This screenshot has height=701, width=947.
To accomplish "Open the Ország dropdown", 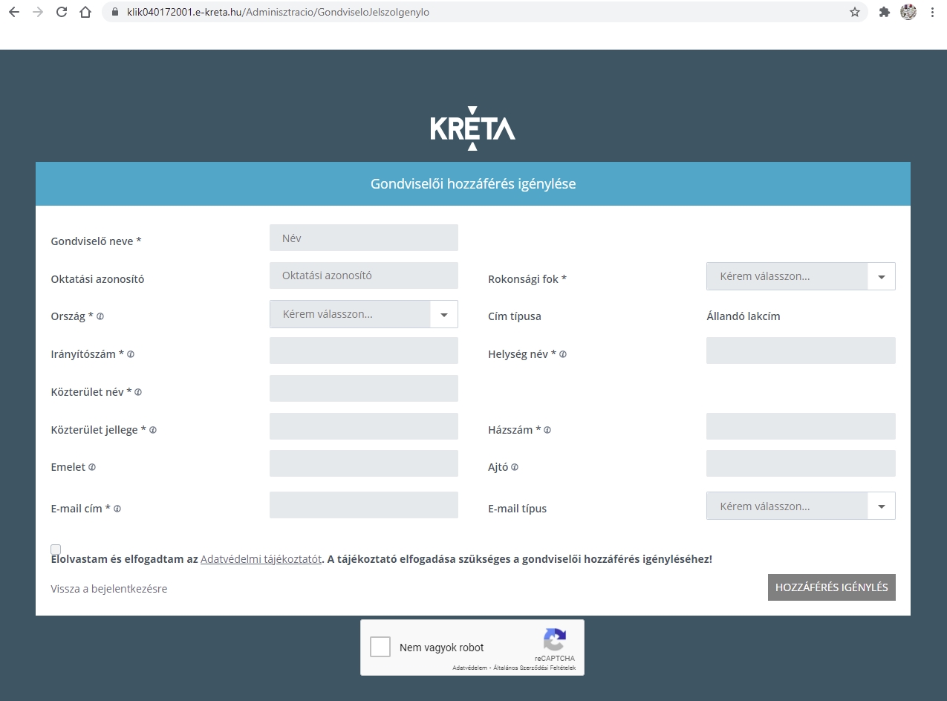I will tap(364, 314).
